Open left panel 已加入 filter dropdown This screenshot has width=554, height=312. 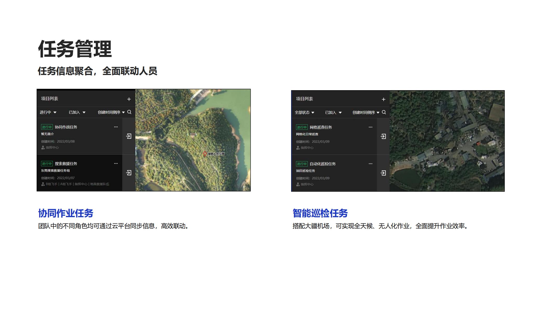77,112
